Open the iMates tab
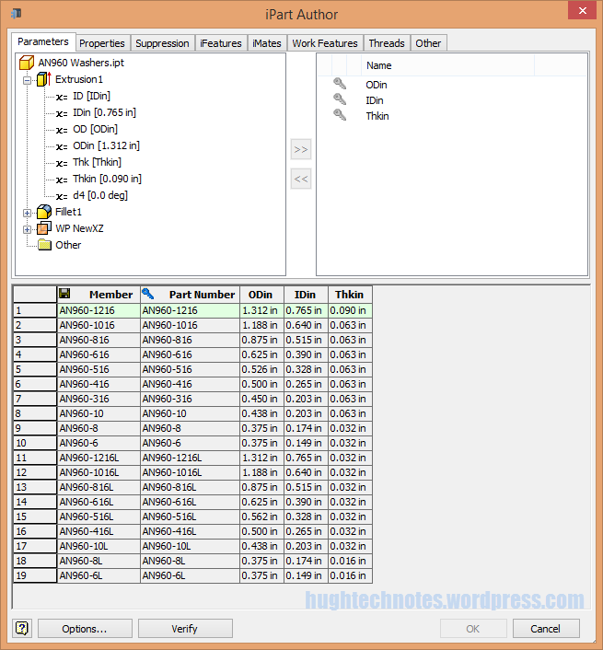 pyautogui.click(x=266, y=43)
